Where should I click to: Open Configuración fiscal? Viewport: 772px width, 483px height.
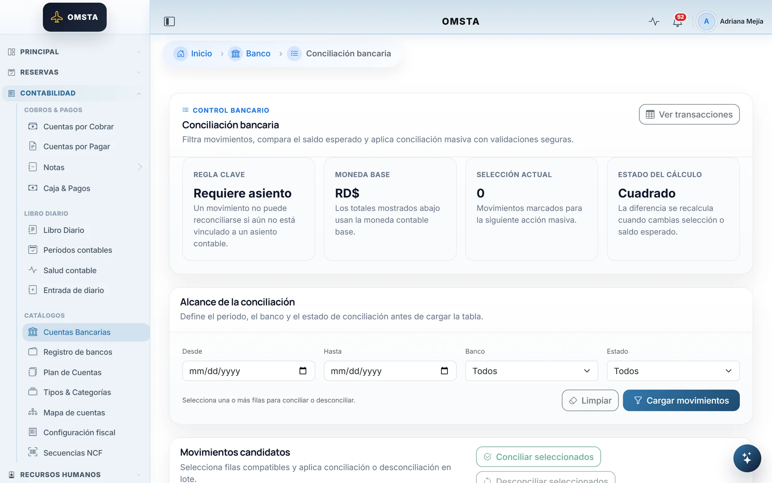click(79, 433)
